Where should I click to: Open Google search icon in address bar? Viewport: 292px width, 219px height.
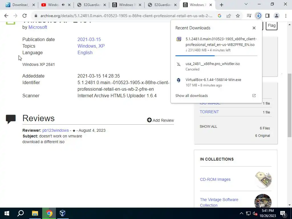(220, 16)
